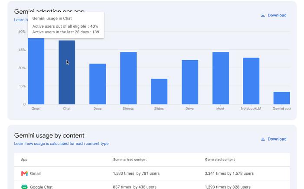Click the NotebookLM axis label
Image resolution: width=304 pixels, height=189 pixels.
tap(251, 109)
